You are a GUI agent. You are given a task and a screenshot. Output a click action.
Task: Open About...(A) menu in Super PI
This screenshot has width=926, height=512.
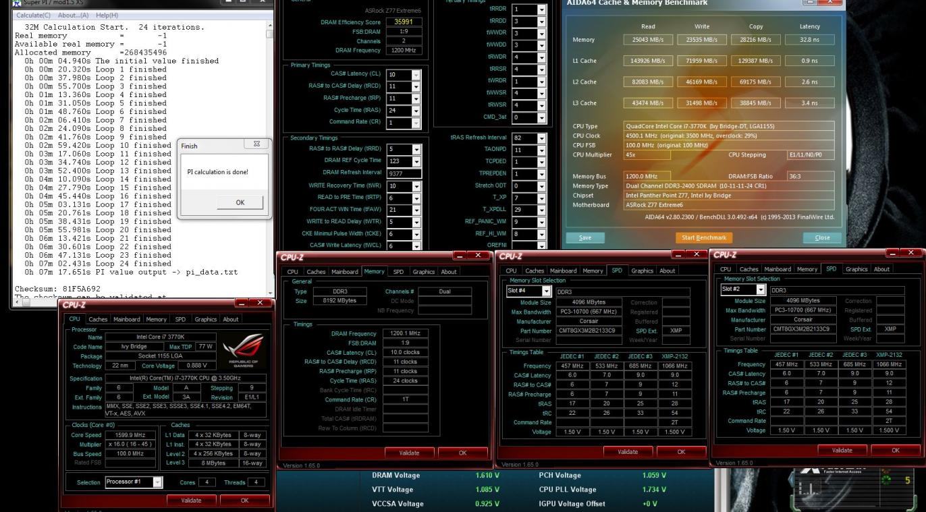point(74,15)
